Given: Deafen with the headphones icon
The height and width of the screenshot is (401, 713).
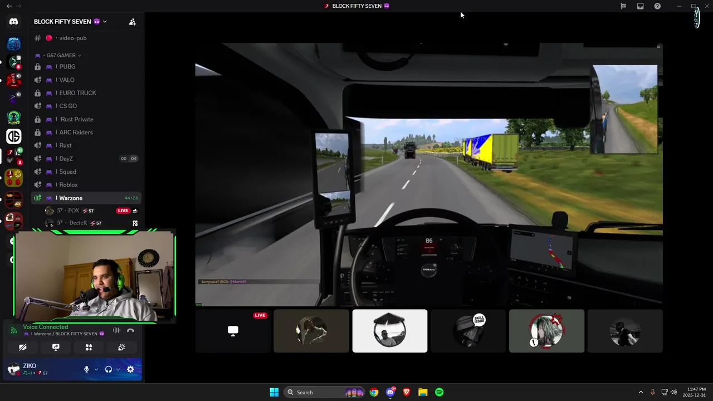Looking at the screenshot, I should pyautogui.click(x=109, y=369).
